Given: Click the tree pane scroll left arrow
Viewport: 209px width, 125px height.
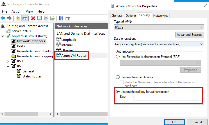Looking at the screenshot, I should coord(2,114).
